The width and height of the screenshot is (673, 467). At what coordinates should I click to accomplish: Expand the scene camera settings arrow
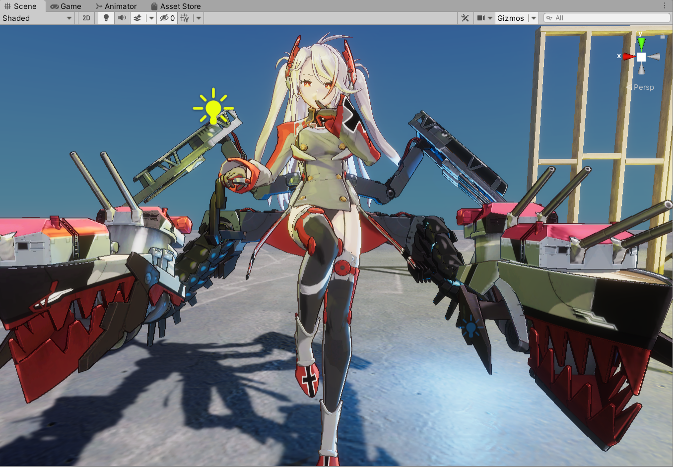pyautogui.click(x=490, y=18)
